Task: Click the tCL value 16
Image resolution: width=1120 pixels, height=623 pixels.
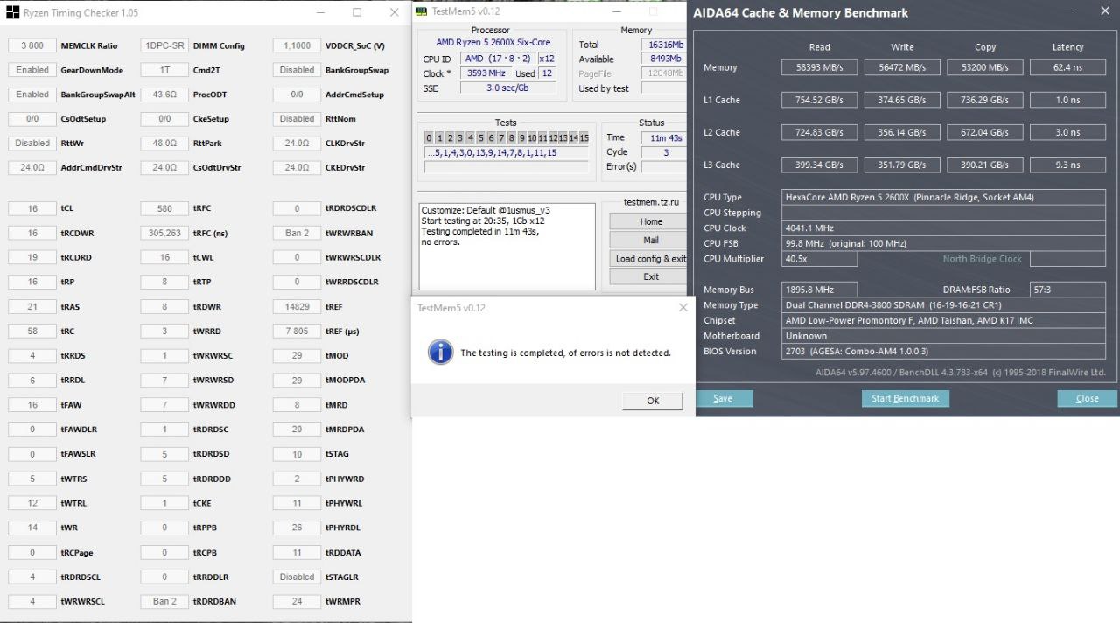Action: [x=32, y=208]
